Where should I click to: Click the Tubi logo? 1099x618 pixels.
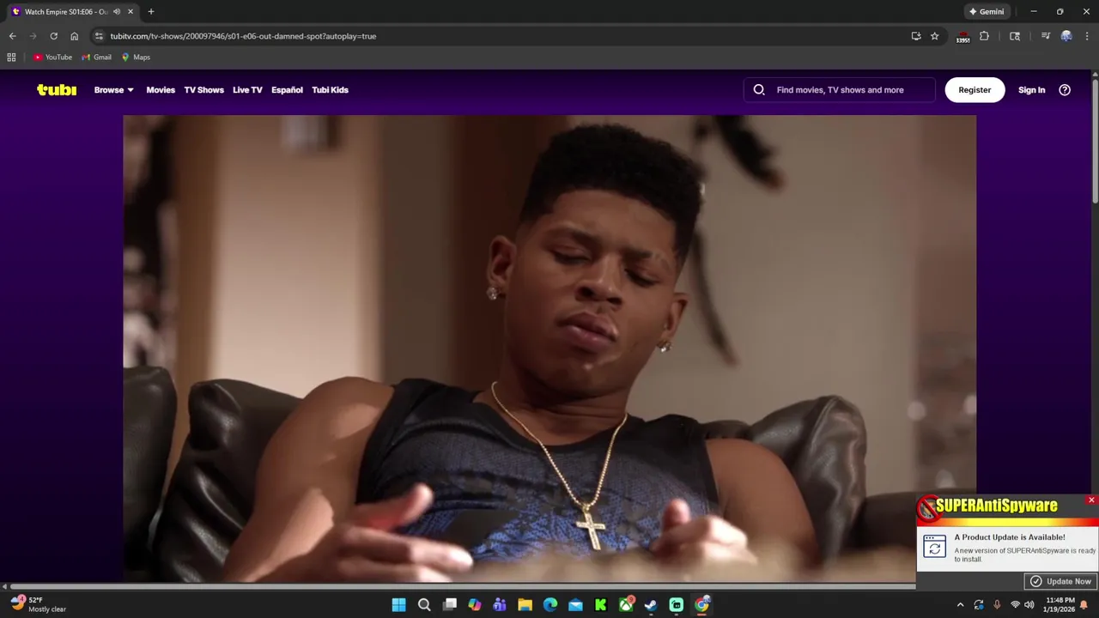coord(57,89)
